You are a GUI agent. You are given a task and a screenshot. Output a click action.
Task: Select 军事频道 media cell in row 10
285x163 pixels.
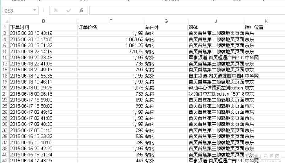216,58
